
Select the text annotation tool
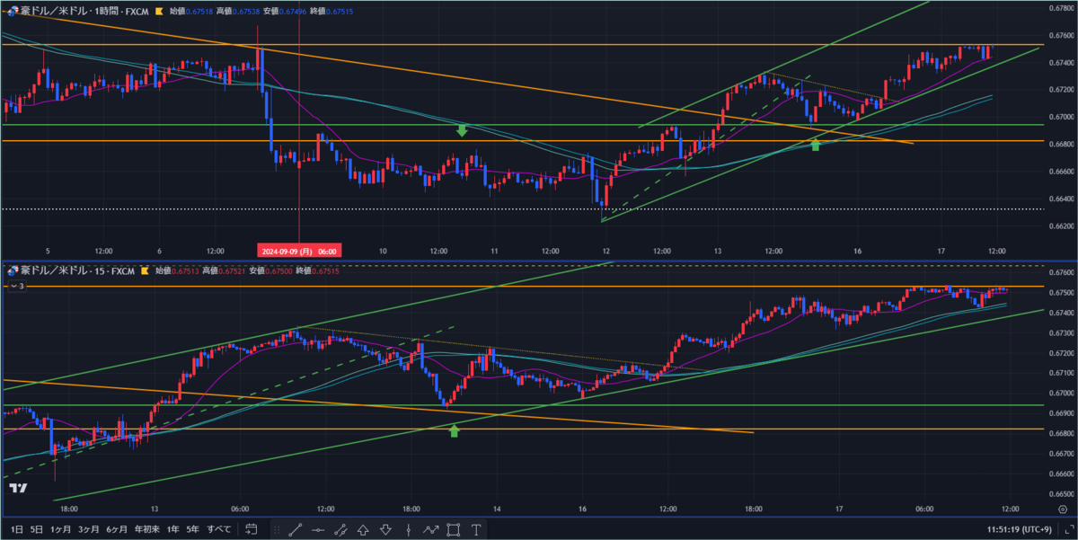tap(476, 530)
